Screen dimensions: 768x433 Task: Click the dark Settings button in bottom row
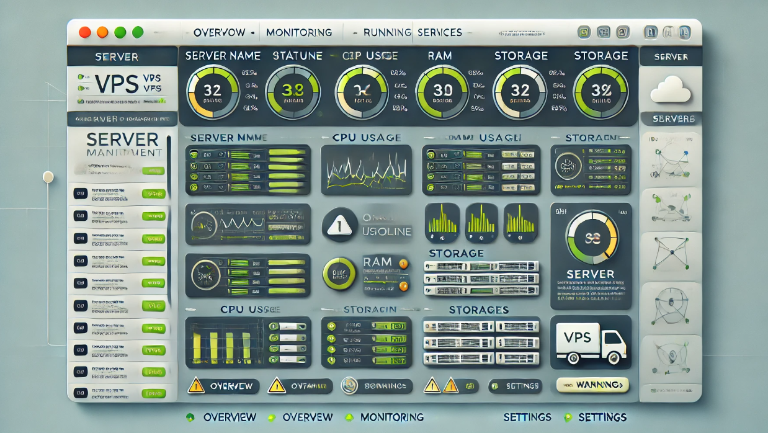pyautogui.click(x=516, y=386)
